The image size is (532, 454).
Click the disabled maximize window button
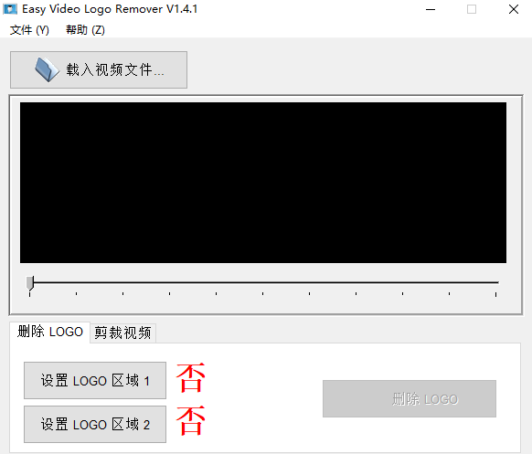point(472,9)
